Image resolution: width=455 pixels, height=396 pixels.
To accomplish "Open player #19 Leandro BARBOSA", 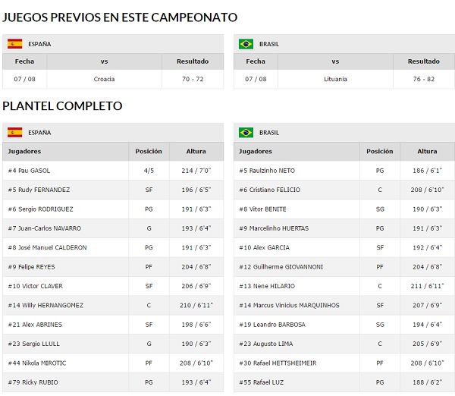I will coord(272,325).
